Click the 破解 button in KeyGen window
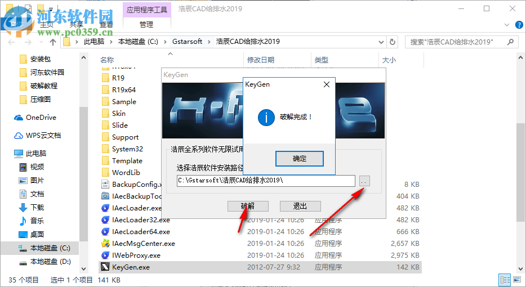The height and width of the screenshot is (287, 526). click(x=248, y=206)
